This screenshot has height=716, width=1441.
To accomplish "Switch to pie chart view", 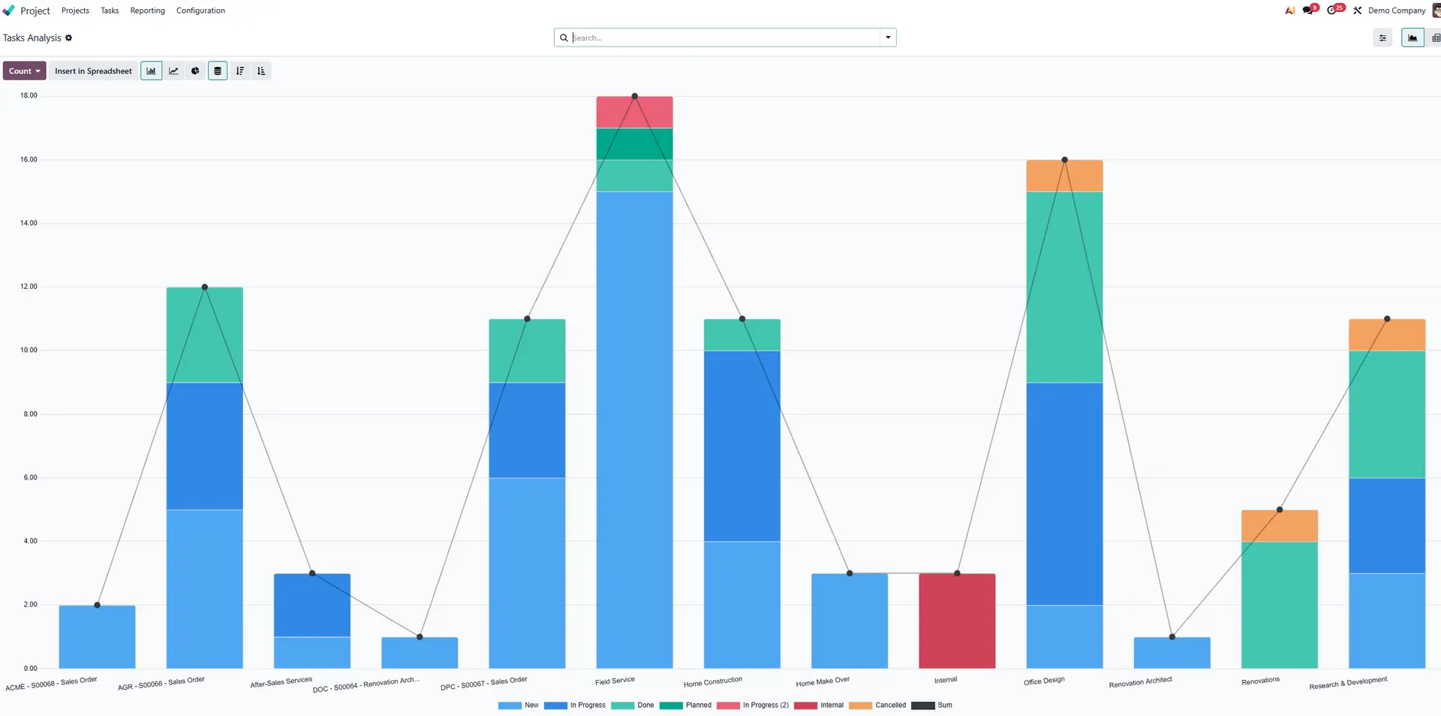I will tap(195, 71).
